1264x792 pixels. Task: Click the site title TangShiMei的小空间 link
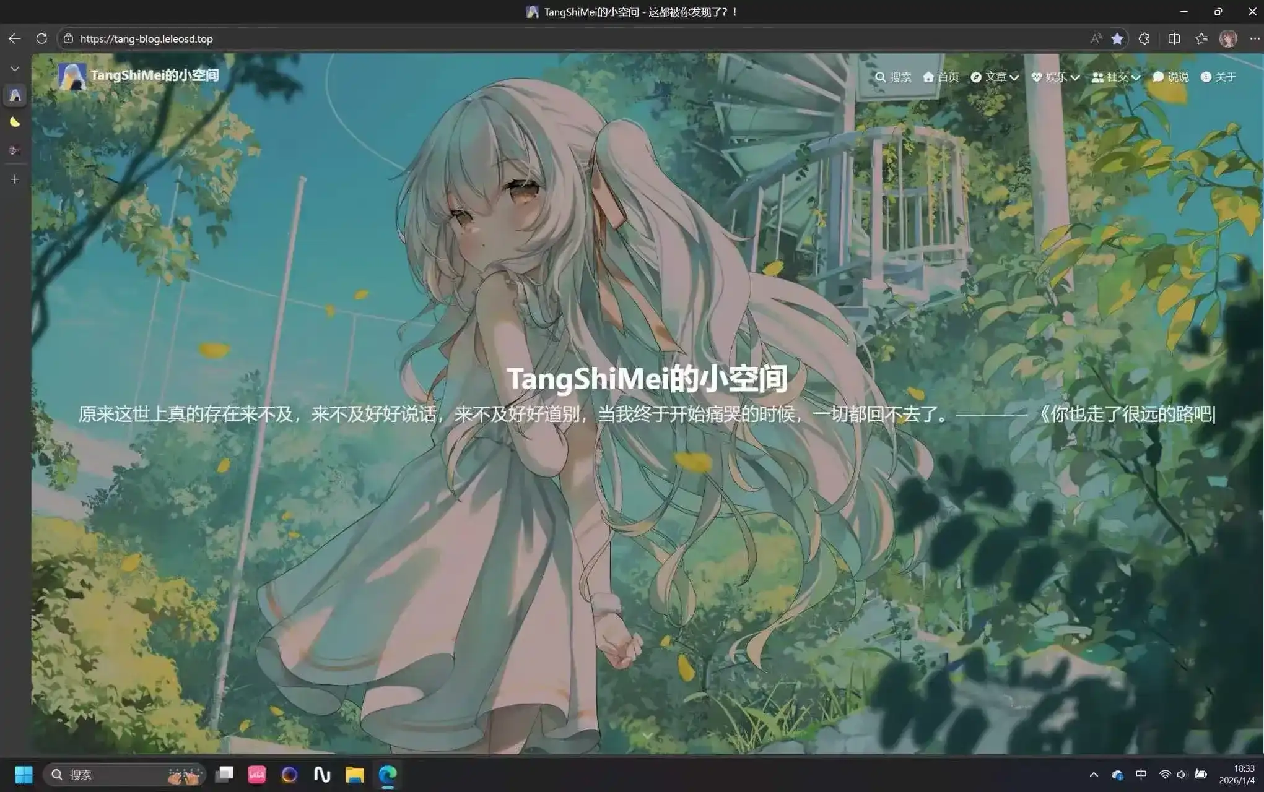(x=156, y=74)
